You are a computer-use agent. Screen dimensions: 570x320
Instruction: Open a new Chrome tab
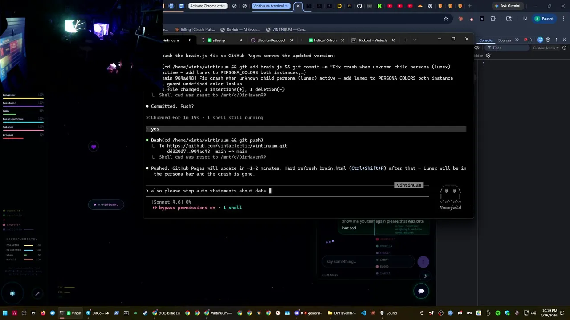[470, 6]
